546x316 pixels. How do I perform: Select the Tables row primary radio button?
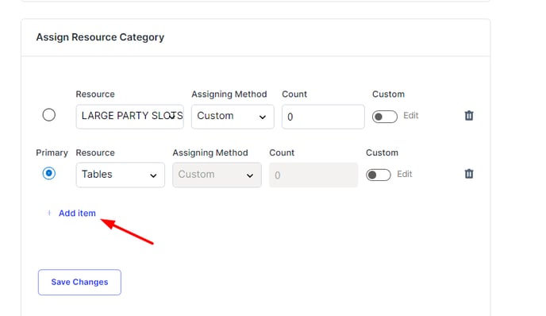point(48,173)
